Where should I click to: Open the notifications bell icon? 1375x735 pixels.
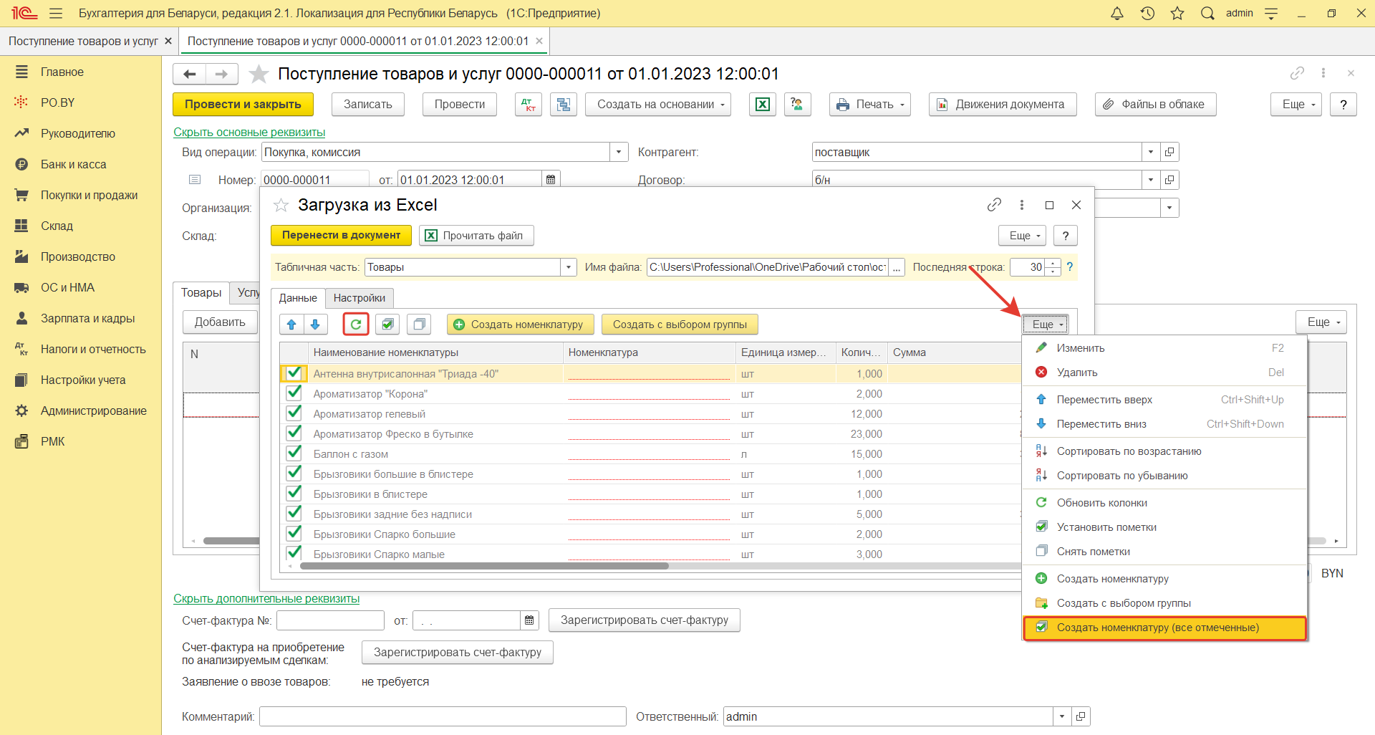point(1116,14)
